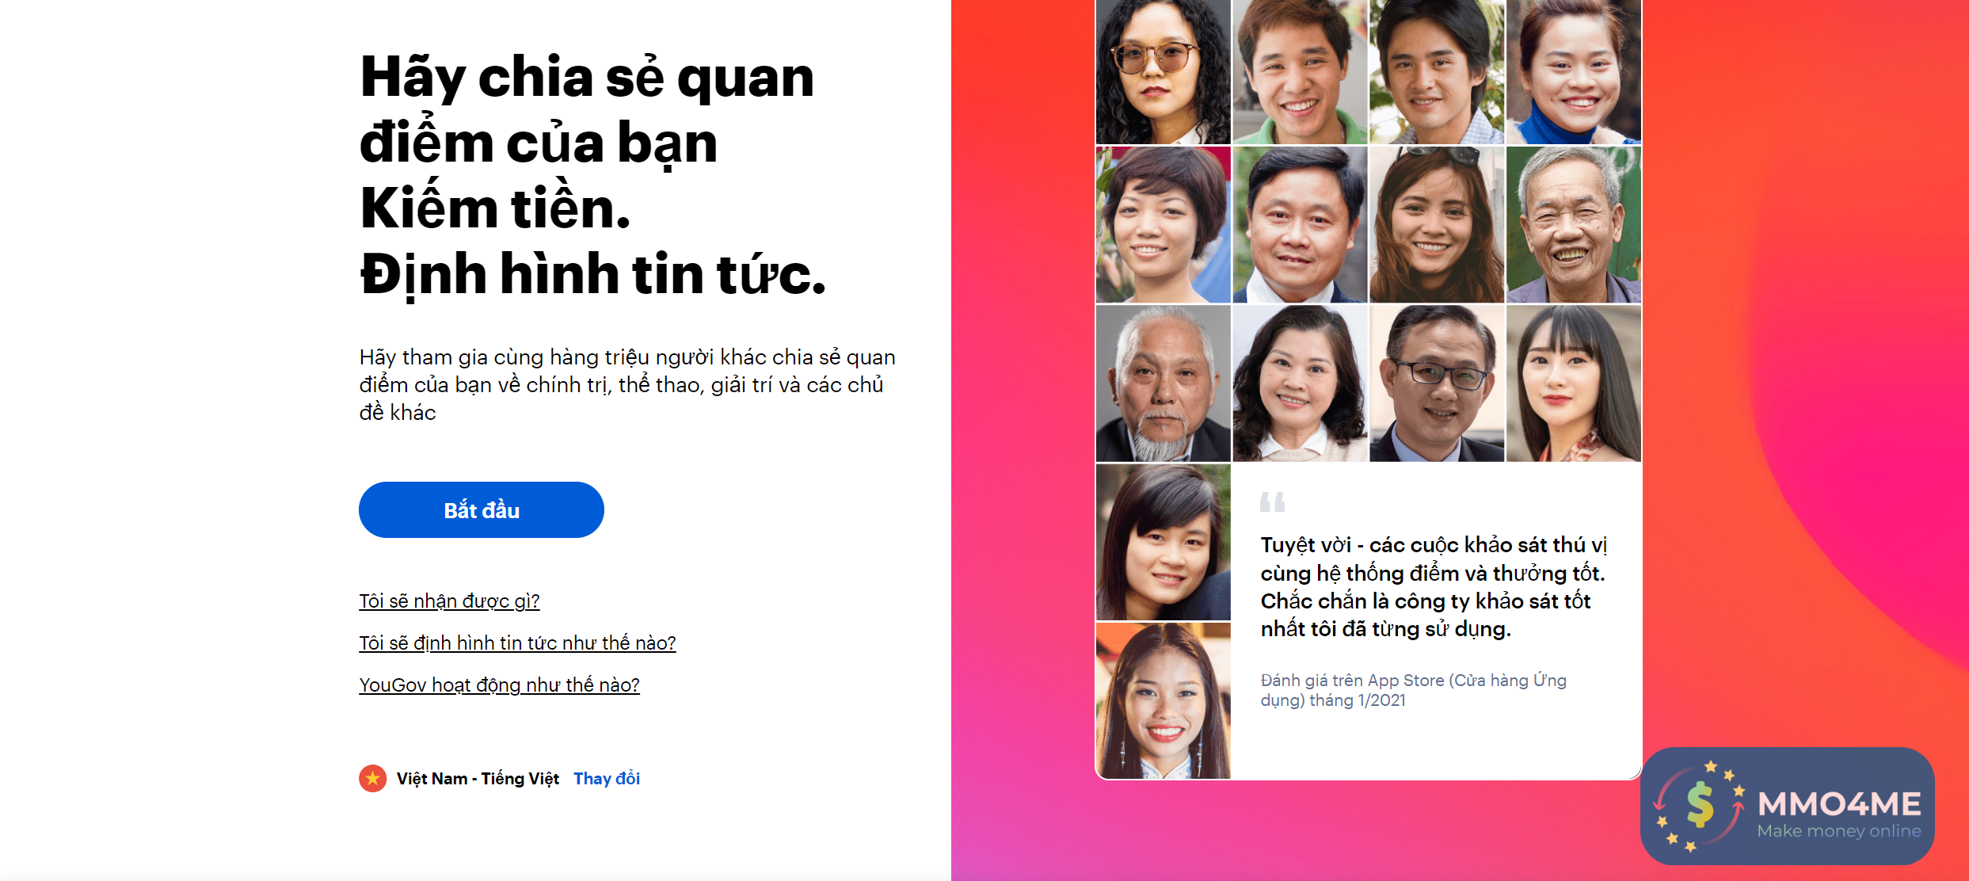Select photo of man wearing black glasses
1969x881 pixels.
[1437, 383]
